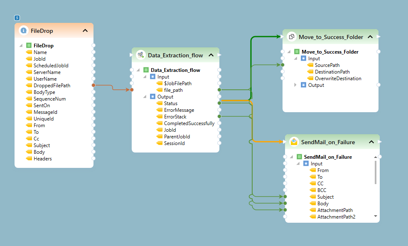The height and width of the screenshot is (246, 408).
Task: Click the SourcePath field tag icon
Action: (x=310, y=65)
